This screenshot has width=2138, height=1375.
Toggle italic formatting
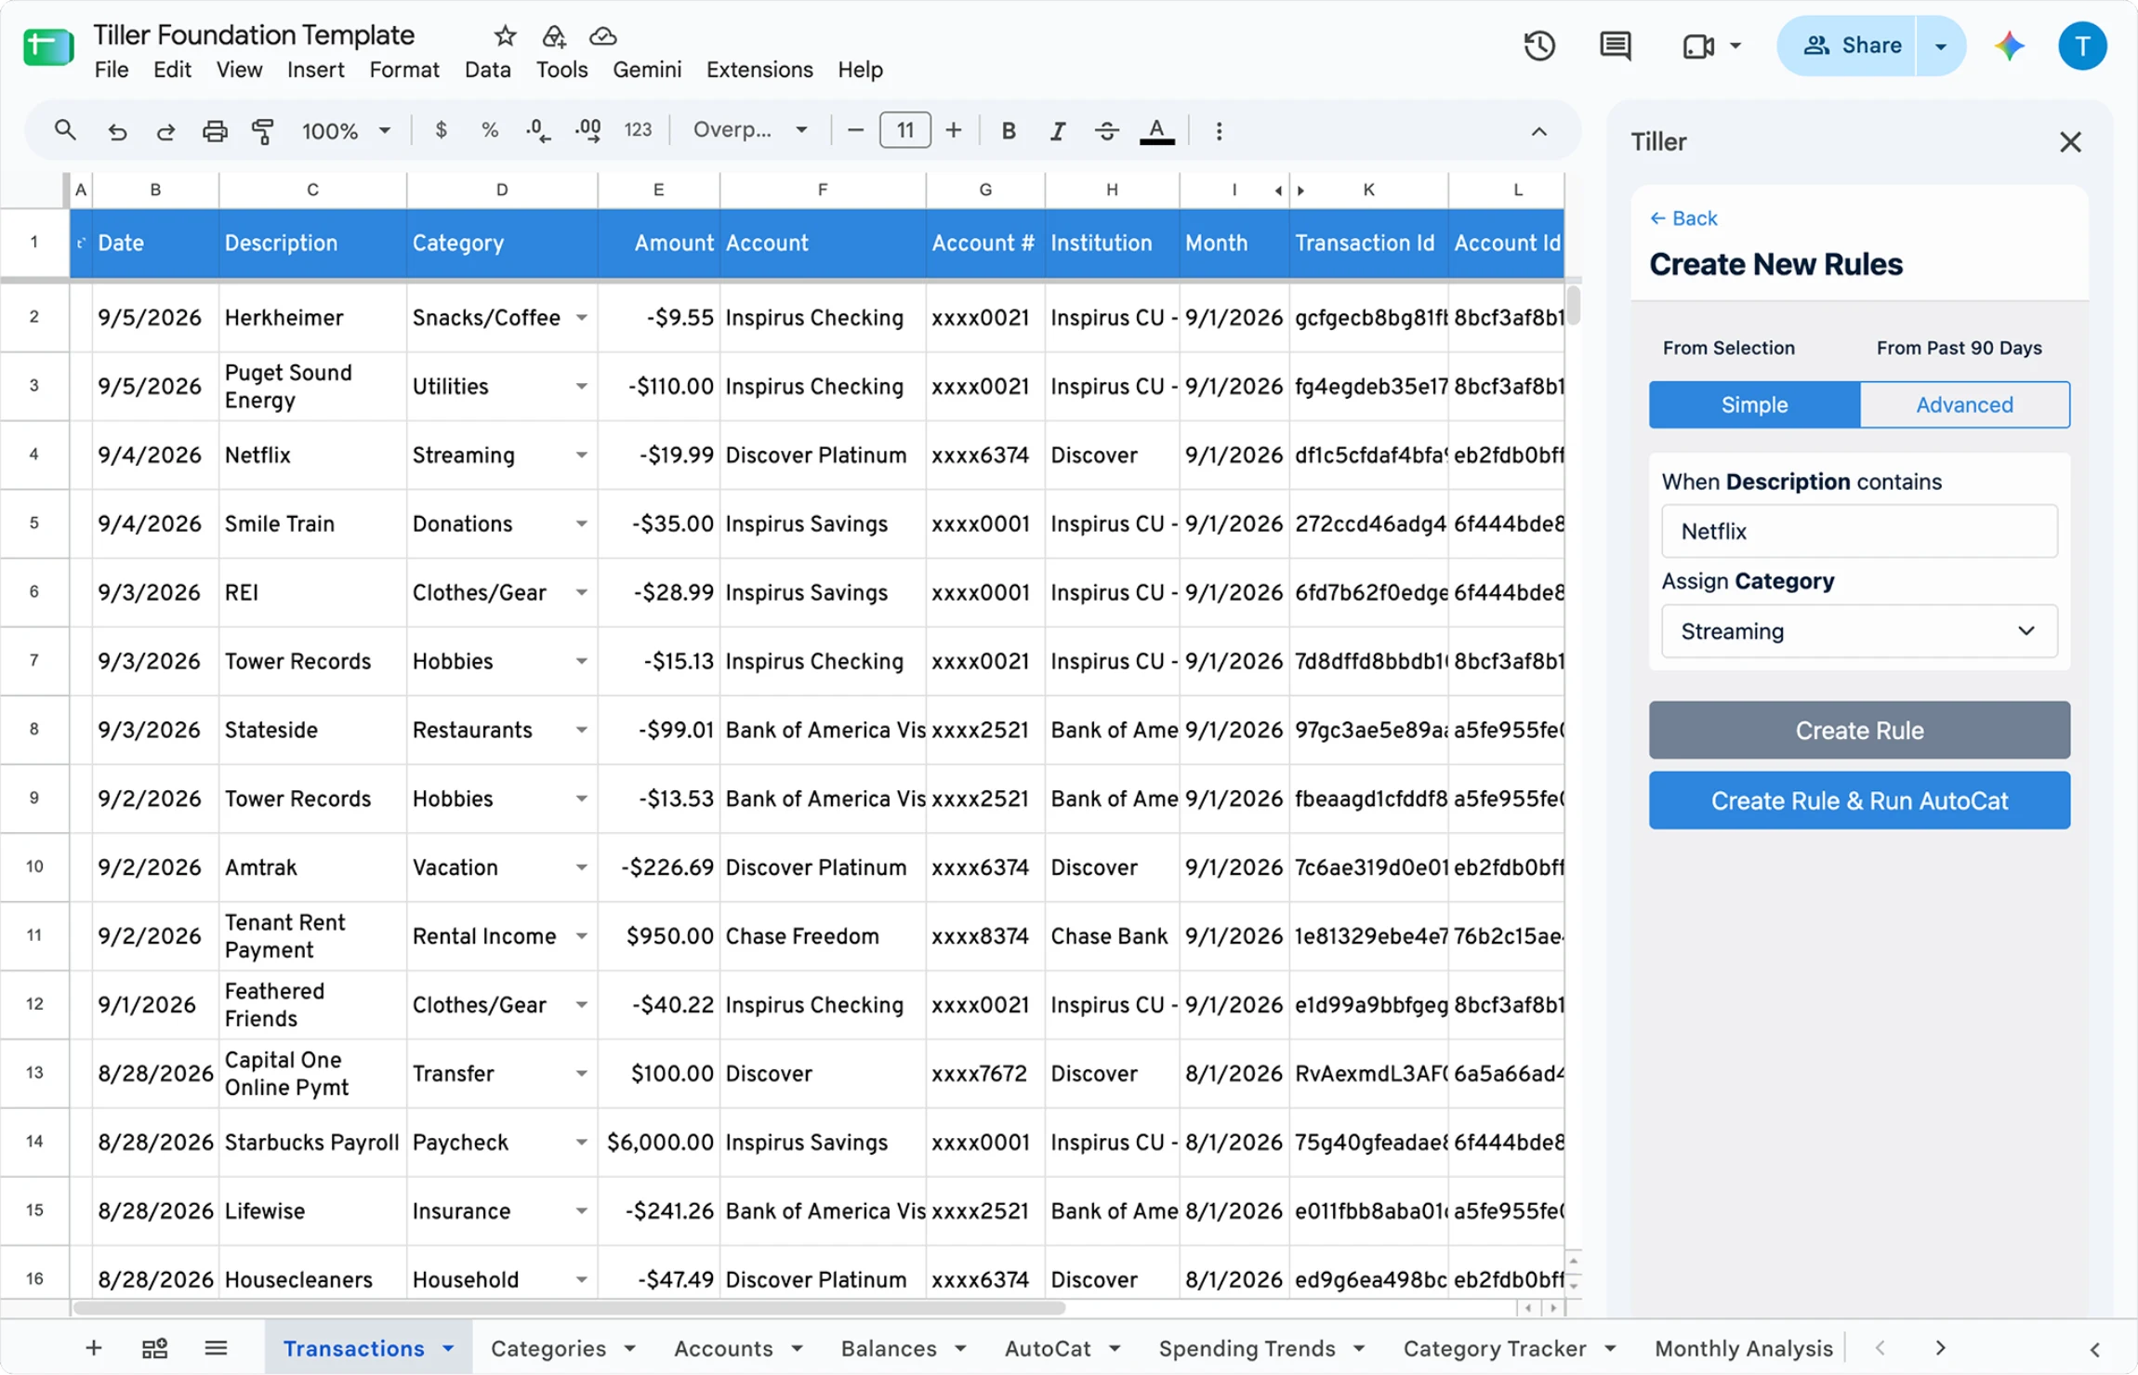(1057, 131)
